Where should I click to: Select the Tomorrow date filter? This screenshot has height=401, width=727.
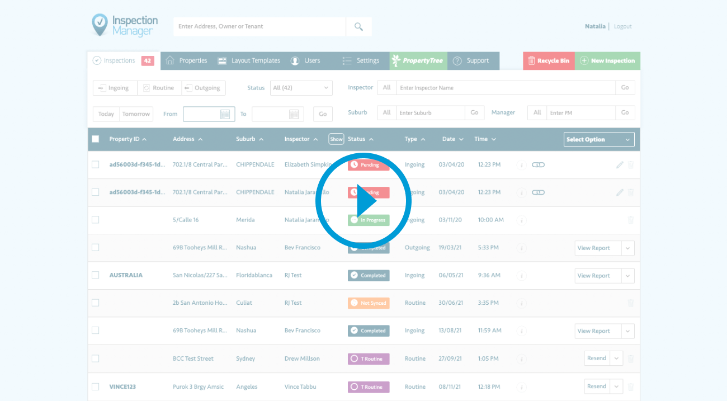[x=136, y=114]
